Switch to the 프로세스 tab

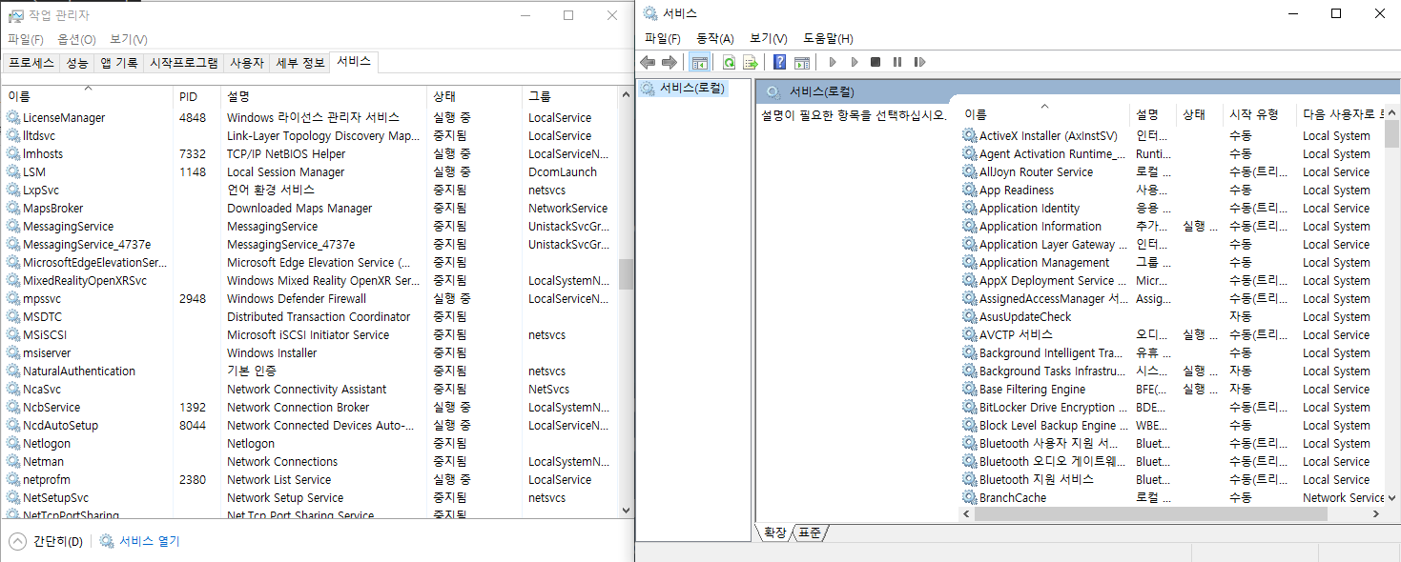click(x=31, y=63)
